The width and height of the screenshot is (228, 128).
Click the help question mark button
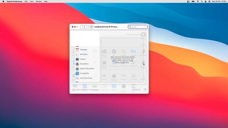[145, 90]
